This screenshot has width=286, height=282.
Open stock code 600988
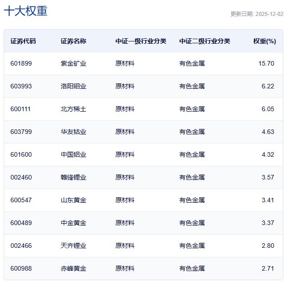21,268
